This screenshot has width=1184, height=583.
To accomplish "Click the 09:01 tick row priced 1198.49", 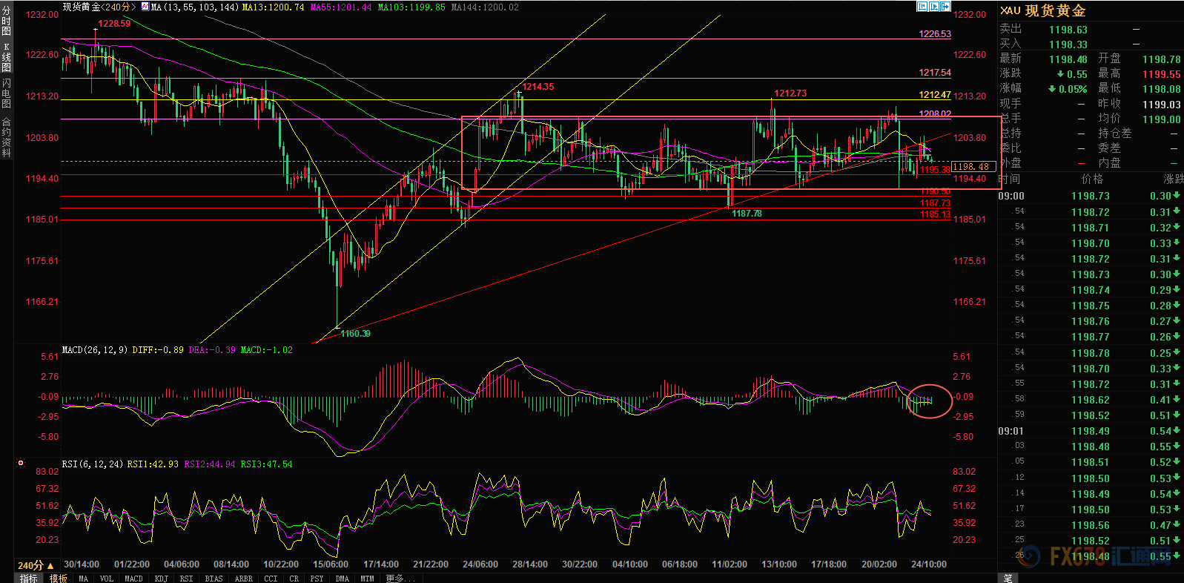I will click(1090, 431).
